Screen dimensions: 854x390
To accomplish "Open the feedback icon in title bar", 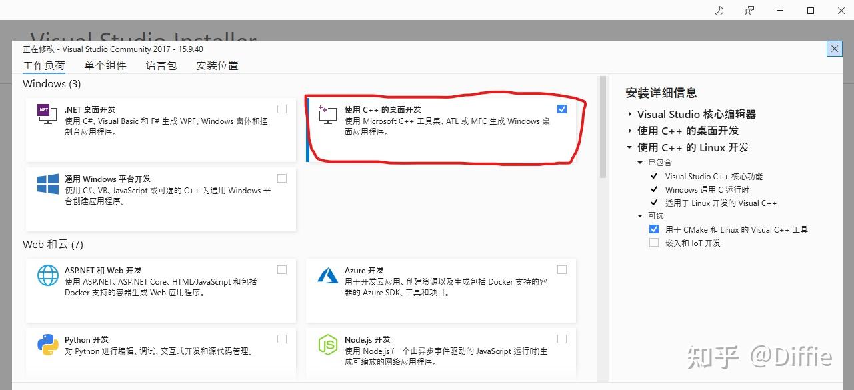I will (x=750, y=11).
